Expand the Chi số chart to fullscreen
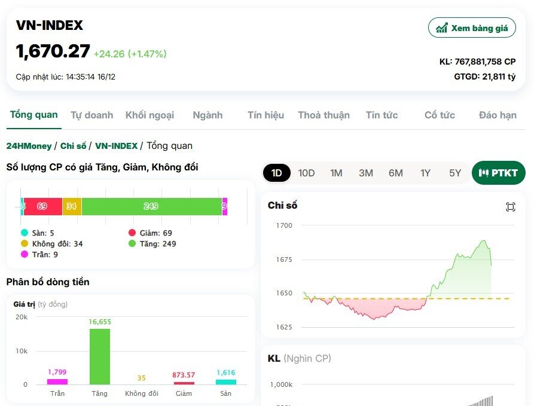Screen dimensions: 534x406 509,206
